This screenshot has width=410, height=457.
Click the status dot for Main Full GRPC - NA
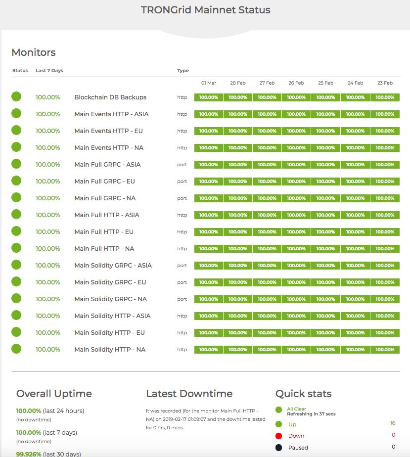[x=16, y=197]
